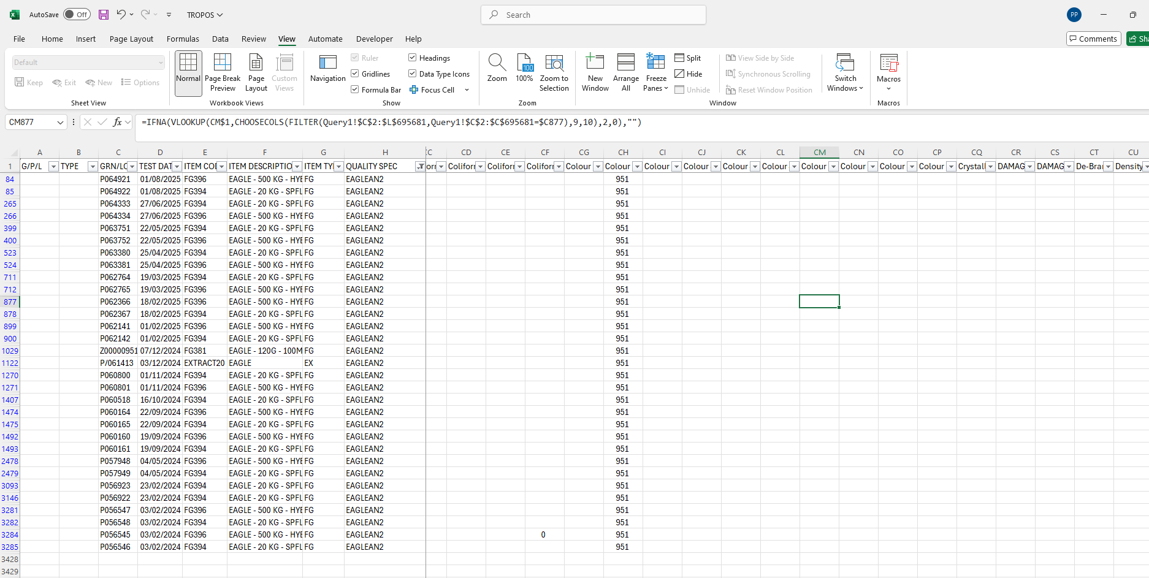Select column CM header
Viewport: 1149px width, 578px height.
pyautogui.click(x=819, y=153)
